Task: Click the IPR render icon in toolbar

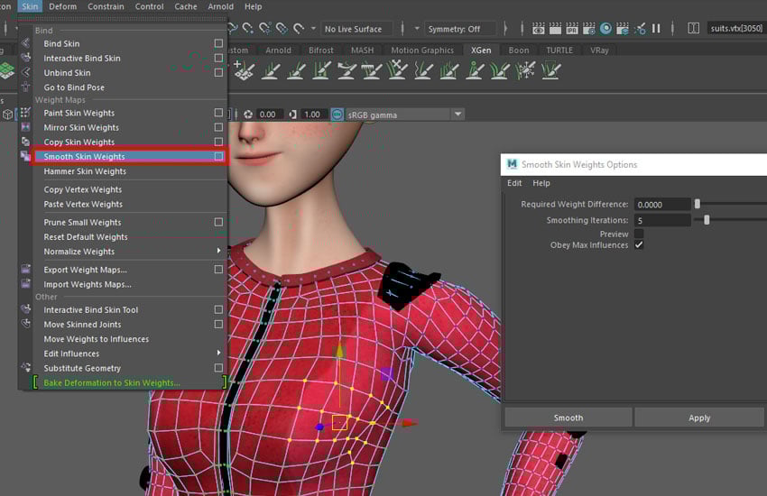Action: [x=572, y=29]
